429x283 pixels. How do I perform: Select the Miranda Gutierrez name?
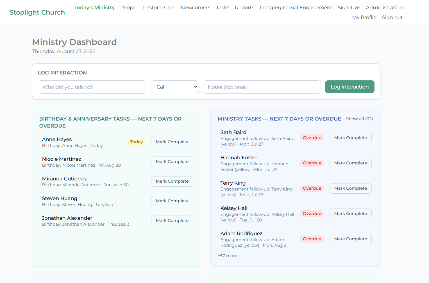tap(64, 179)
